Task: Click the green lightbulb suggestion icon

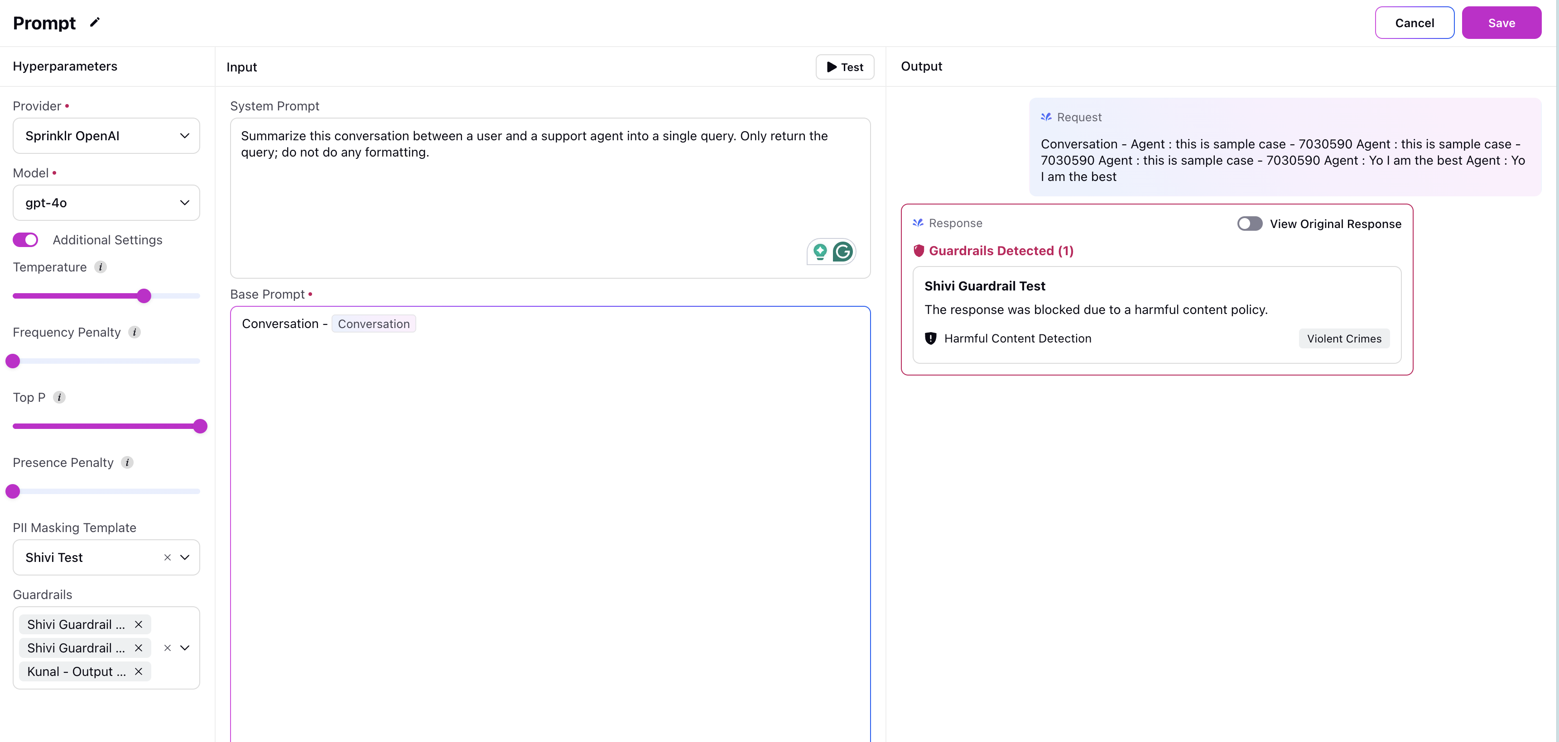Action: tap(820, 251)
